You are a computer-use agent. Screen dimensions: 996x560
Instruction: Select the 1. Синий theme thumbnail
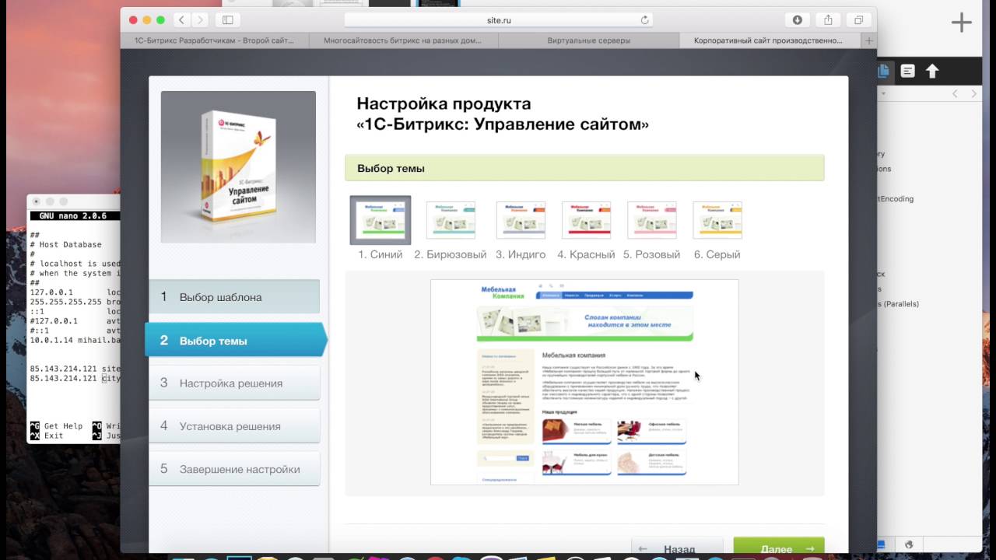(381, 220)
